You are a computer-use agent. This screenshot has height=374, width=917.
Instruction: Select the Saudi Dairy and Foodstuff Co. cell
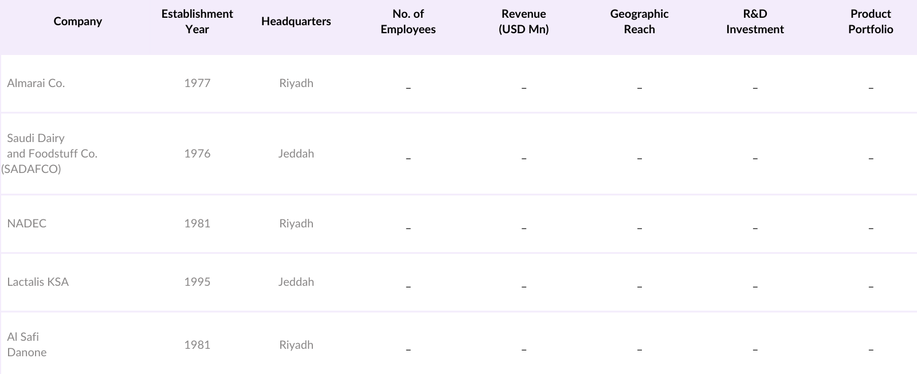(x=52, y=153)
